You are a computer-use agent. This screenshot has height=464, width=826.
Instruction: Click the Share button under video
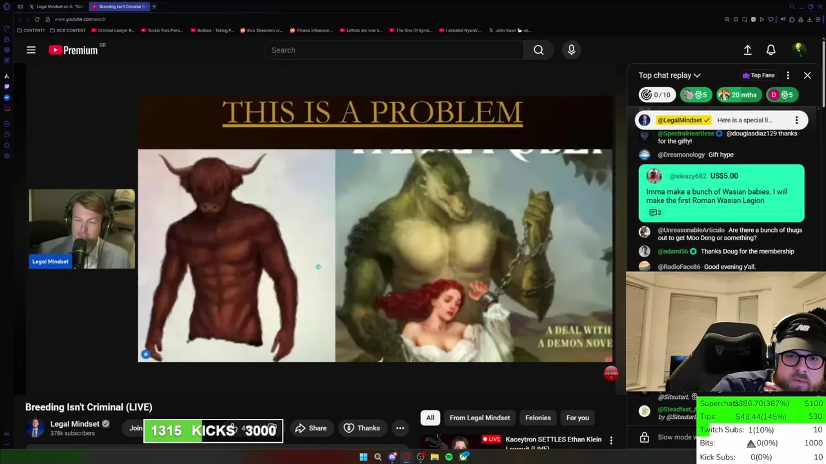[x=310, y=428]
